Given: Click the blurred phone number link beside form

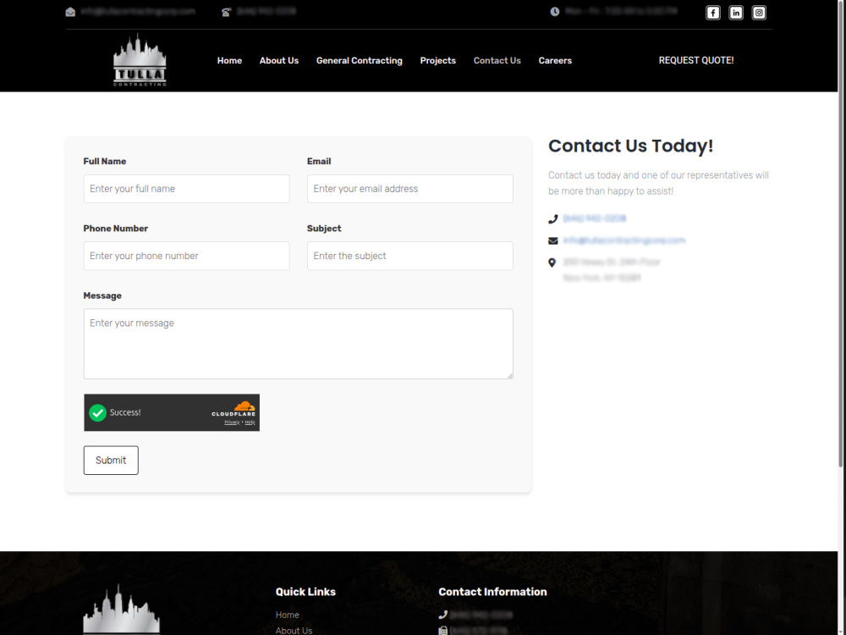Looking at the screenshot, I should (595, 218).
